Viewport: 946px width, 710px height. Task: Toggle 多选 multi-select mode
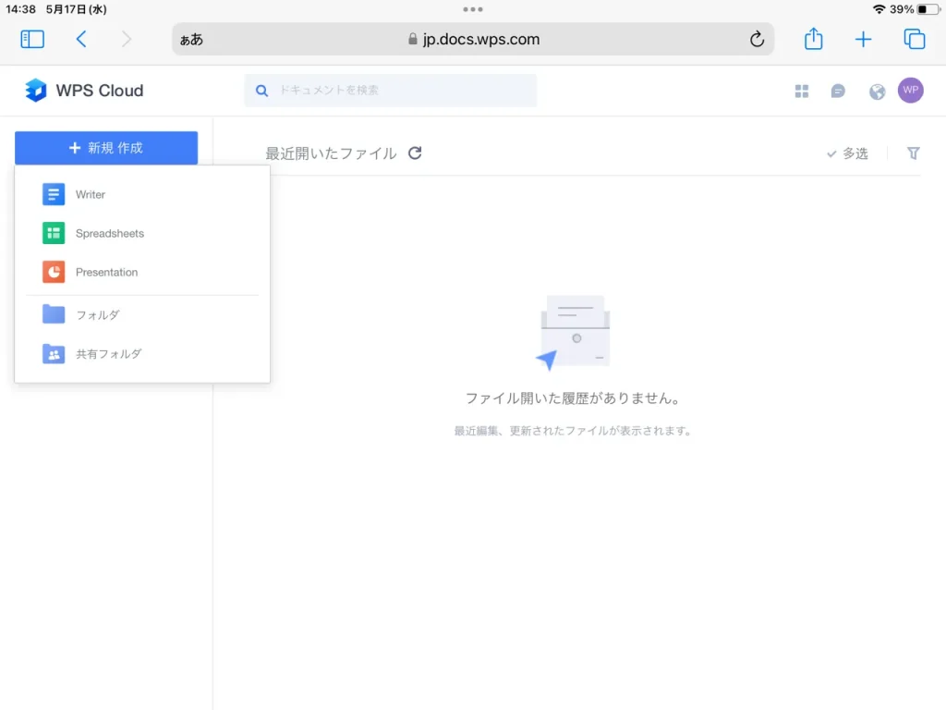point(847,153)
